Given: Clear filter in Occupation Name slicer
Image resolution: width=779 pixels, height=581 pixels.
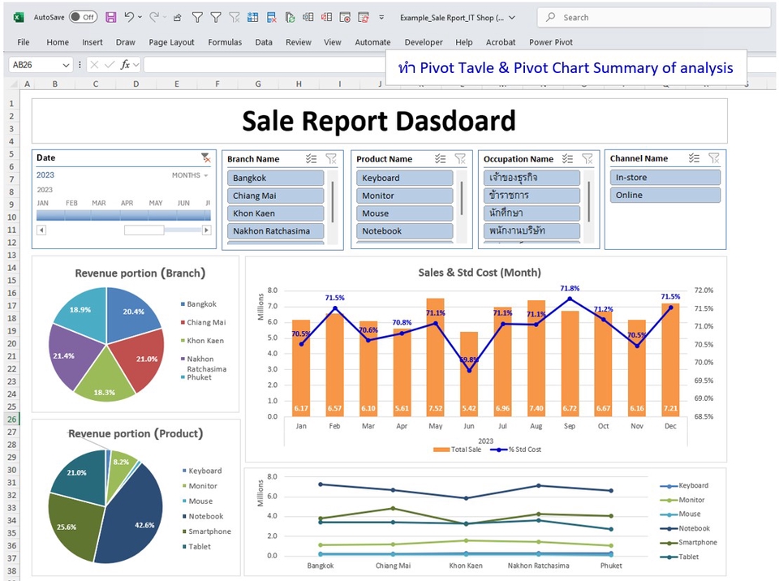Looking at the screenshot, I should (x=587, y=159).
